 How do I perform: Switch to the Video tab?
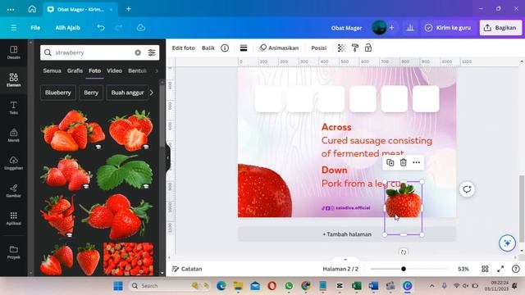tap(114, 70)
